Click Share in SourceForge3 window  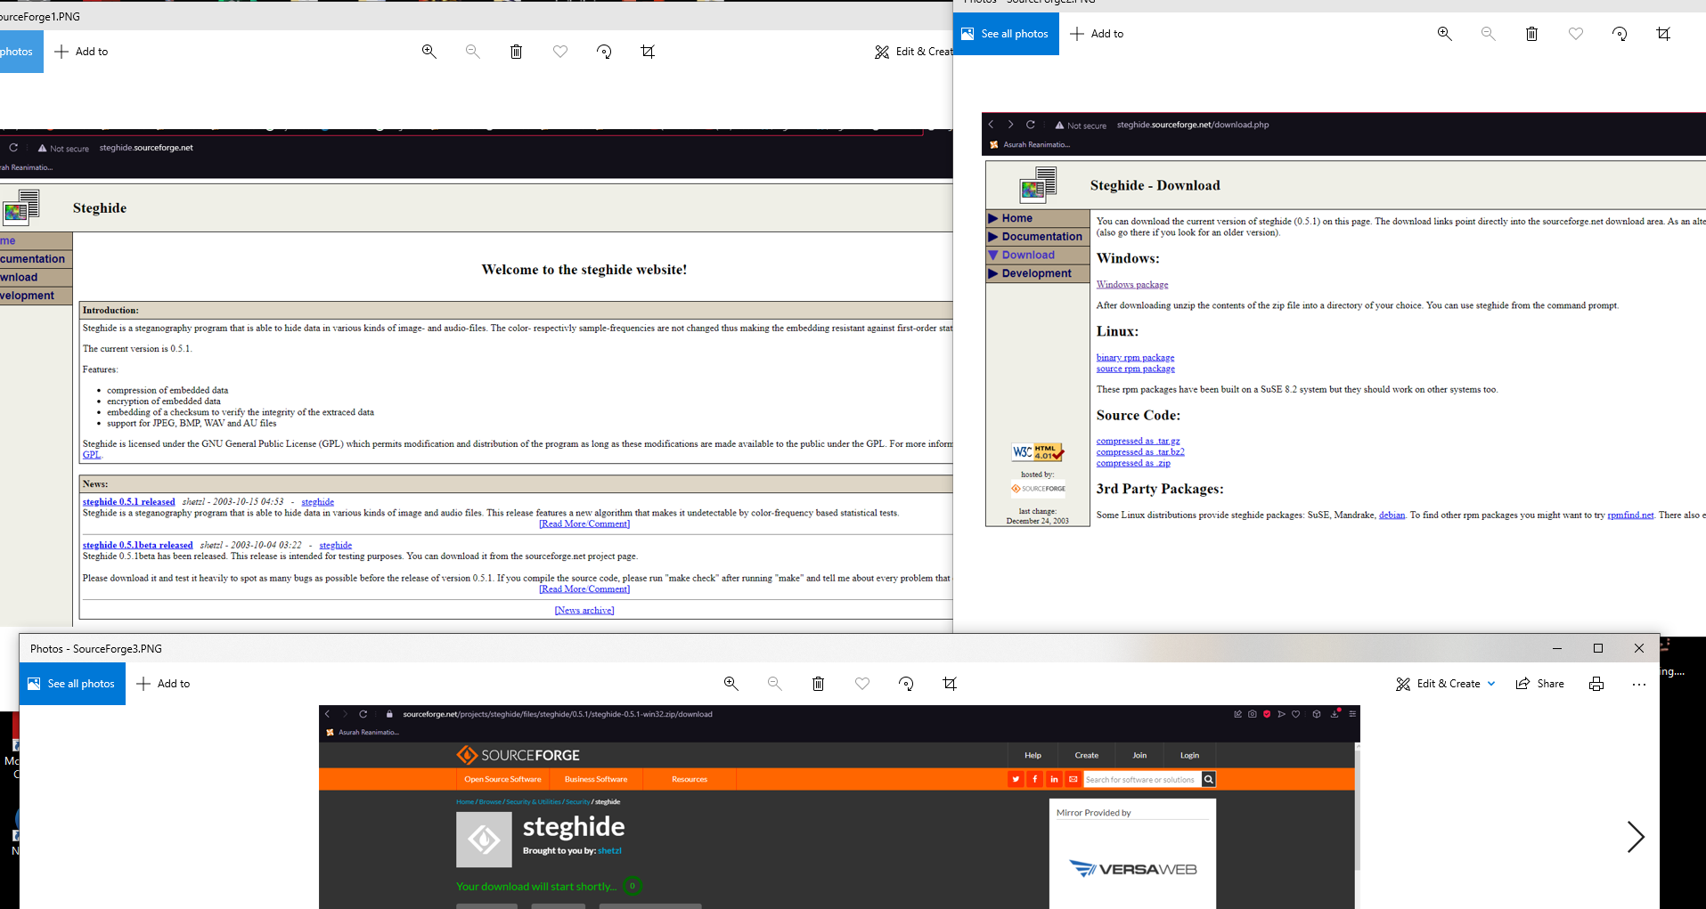[x=1539, y=684]
